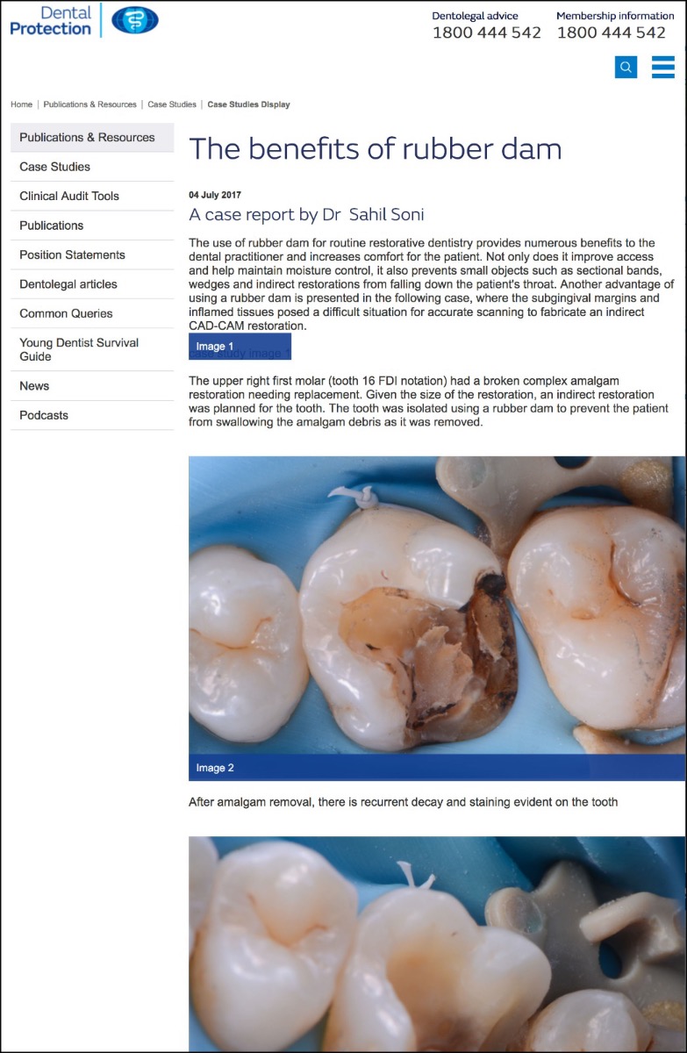Select Case Studies in the breadcrumb
Viewport: 687px width, 1053px height.
pyautogui.click(x=172, y=104)
